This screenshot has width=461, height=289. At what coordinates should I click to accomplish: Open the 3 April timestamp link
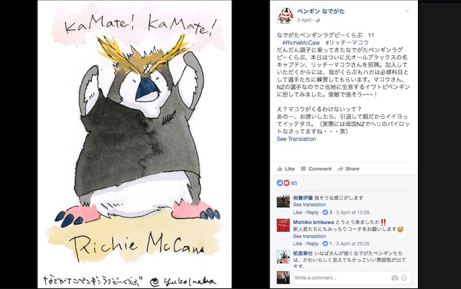(x=304, y=20)
